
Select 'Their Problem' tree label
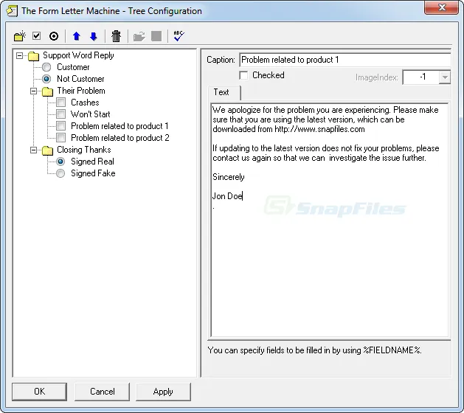[81, 91]
